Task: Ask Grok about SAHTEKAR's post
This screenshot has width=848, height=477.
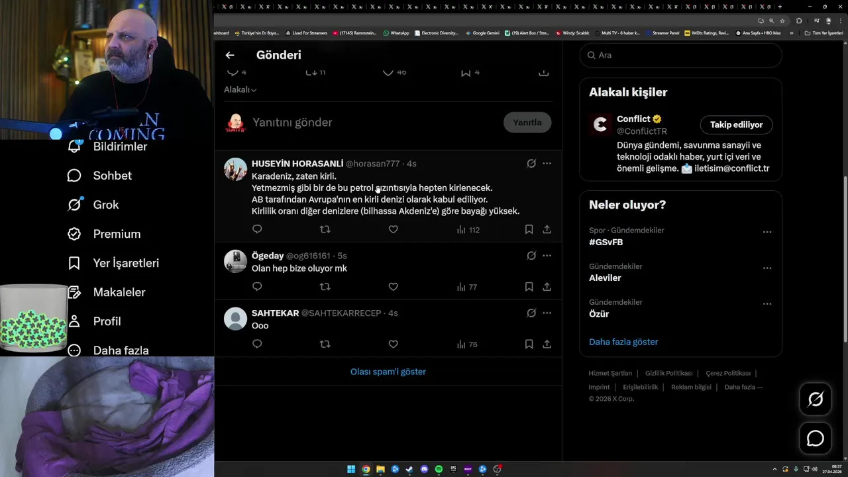Action: pyautogui.click(x=531, y=313)
